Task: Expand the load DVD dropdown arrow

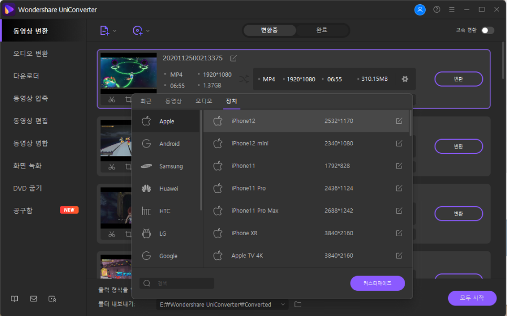Action: (x=148, y=31)
